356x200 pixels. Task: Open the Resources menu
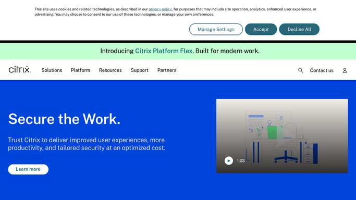[x=111, y=70]
